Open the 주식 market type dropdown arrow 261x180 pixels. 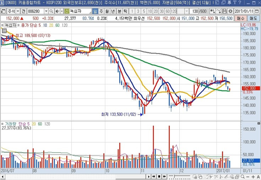[18, 11]
